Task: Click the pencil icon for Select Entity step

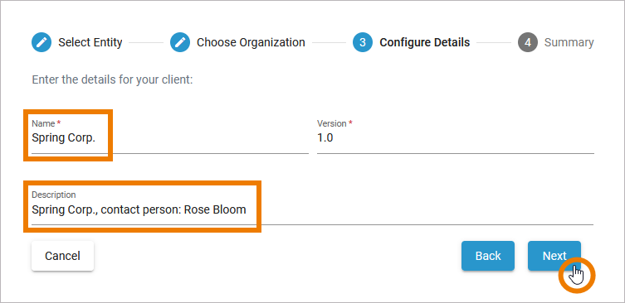Action: [x=42, y=42]
